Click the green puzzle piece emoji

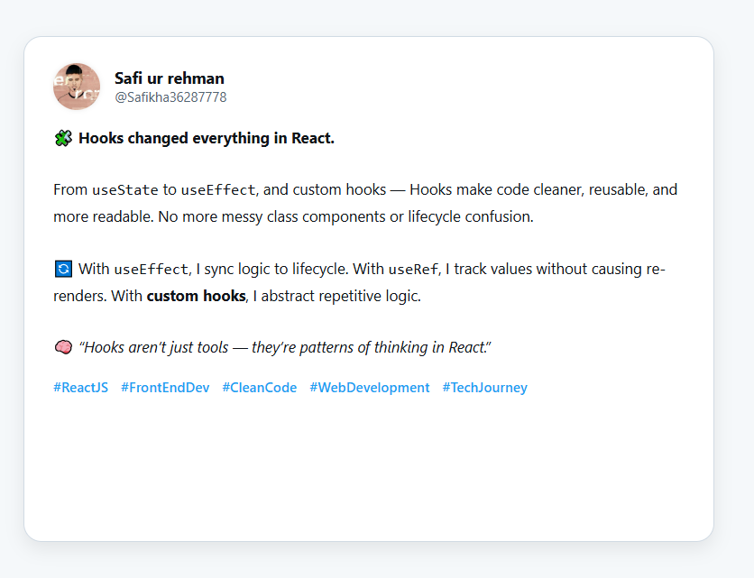pyautogui.click(x=63, y=138)
